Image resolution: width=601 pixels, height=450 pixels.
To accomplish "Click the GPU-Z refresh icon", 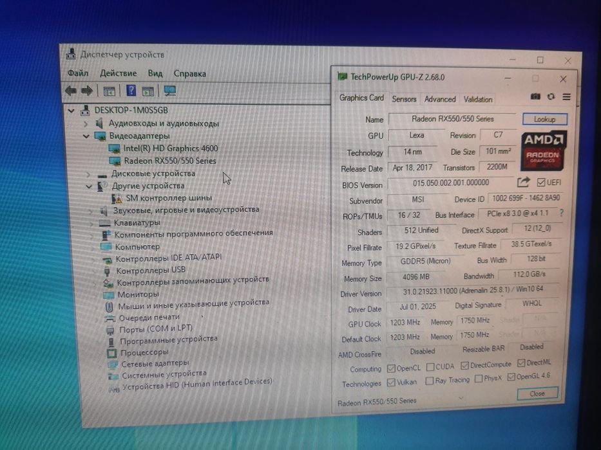I will point(551,97).
